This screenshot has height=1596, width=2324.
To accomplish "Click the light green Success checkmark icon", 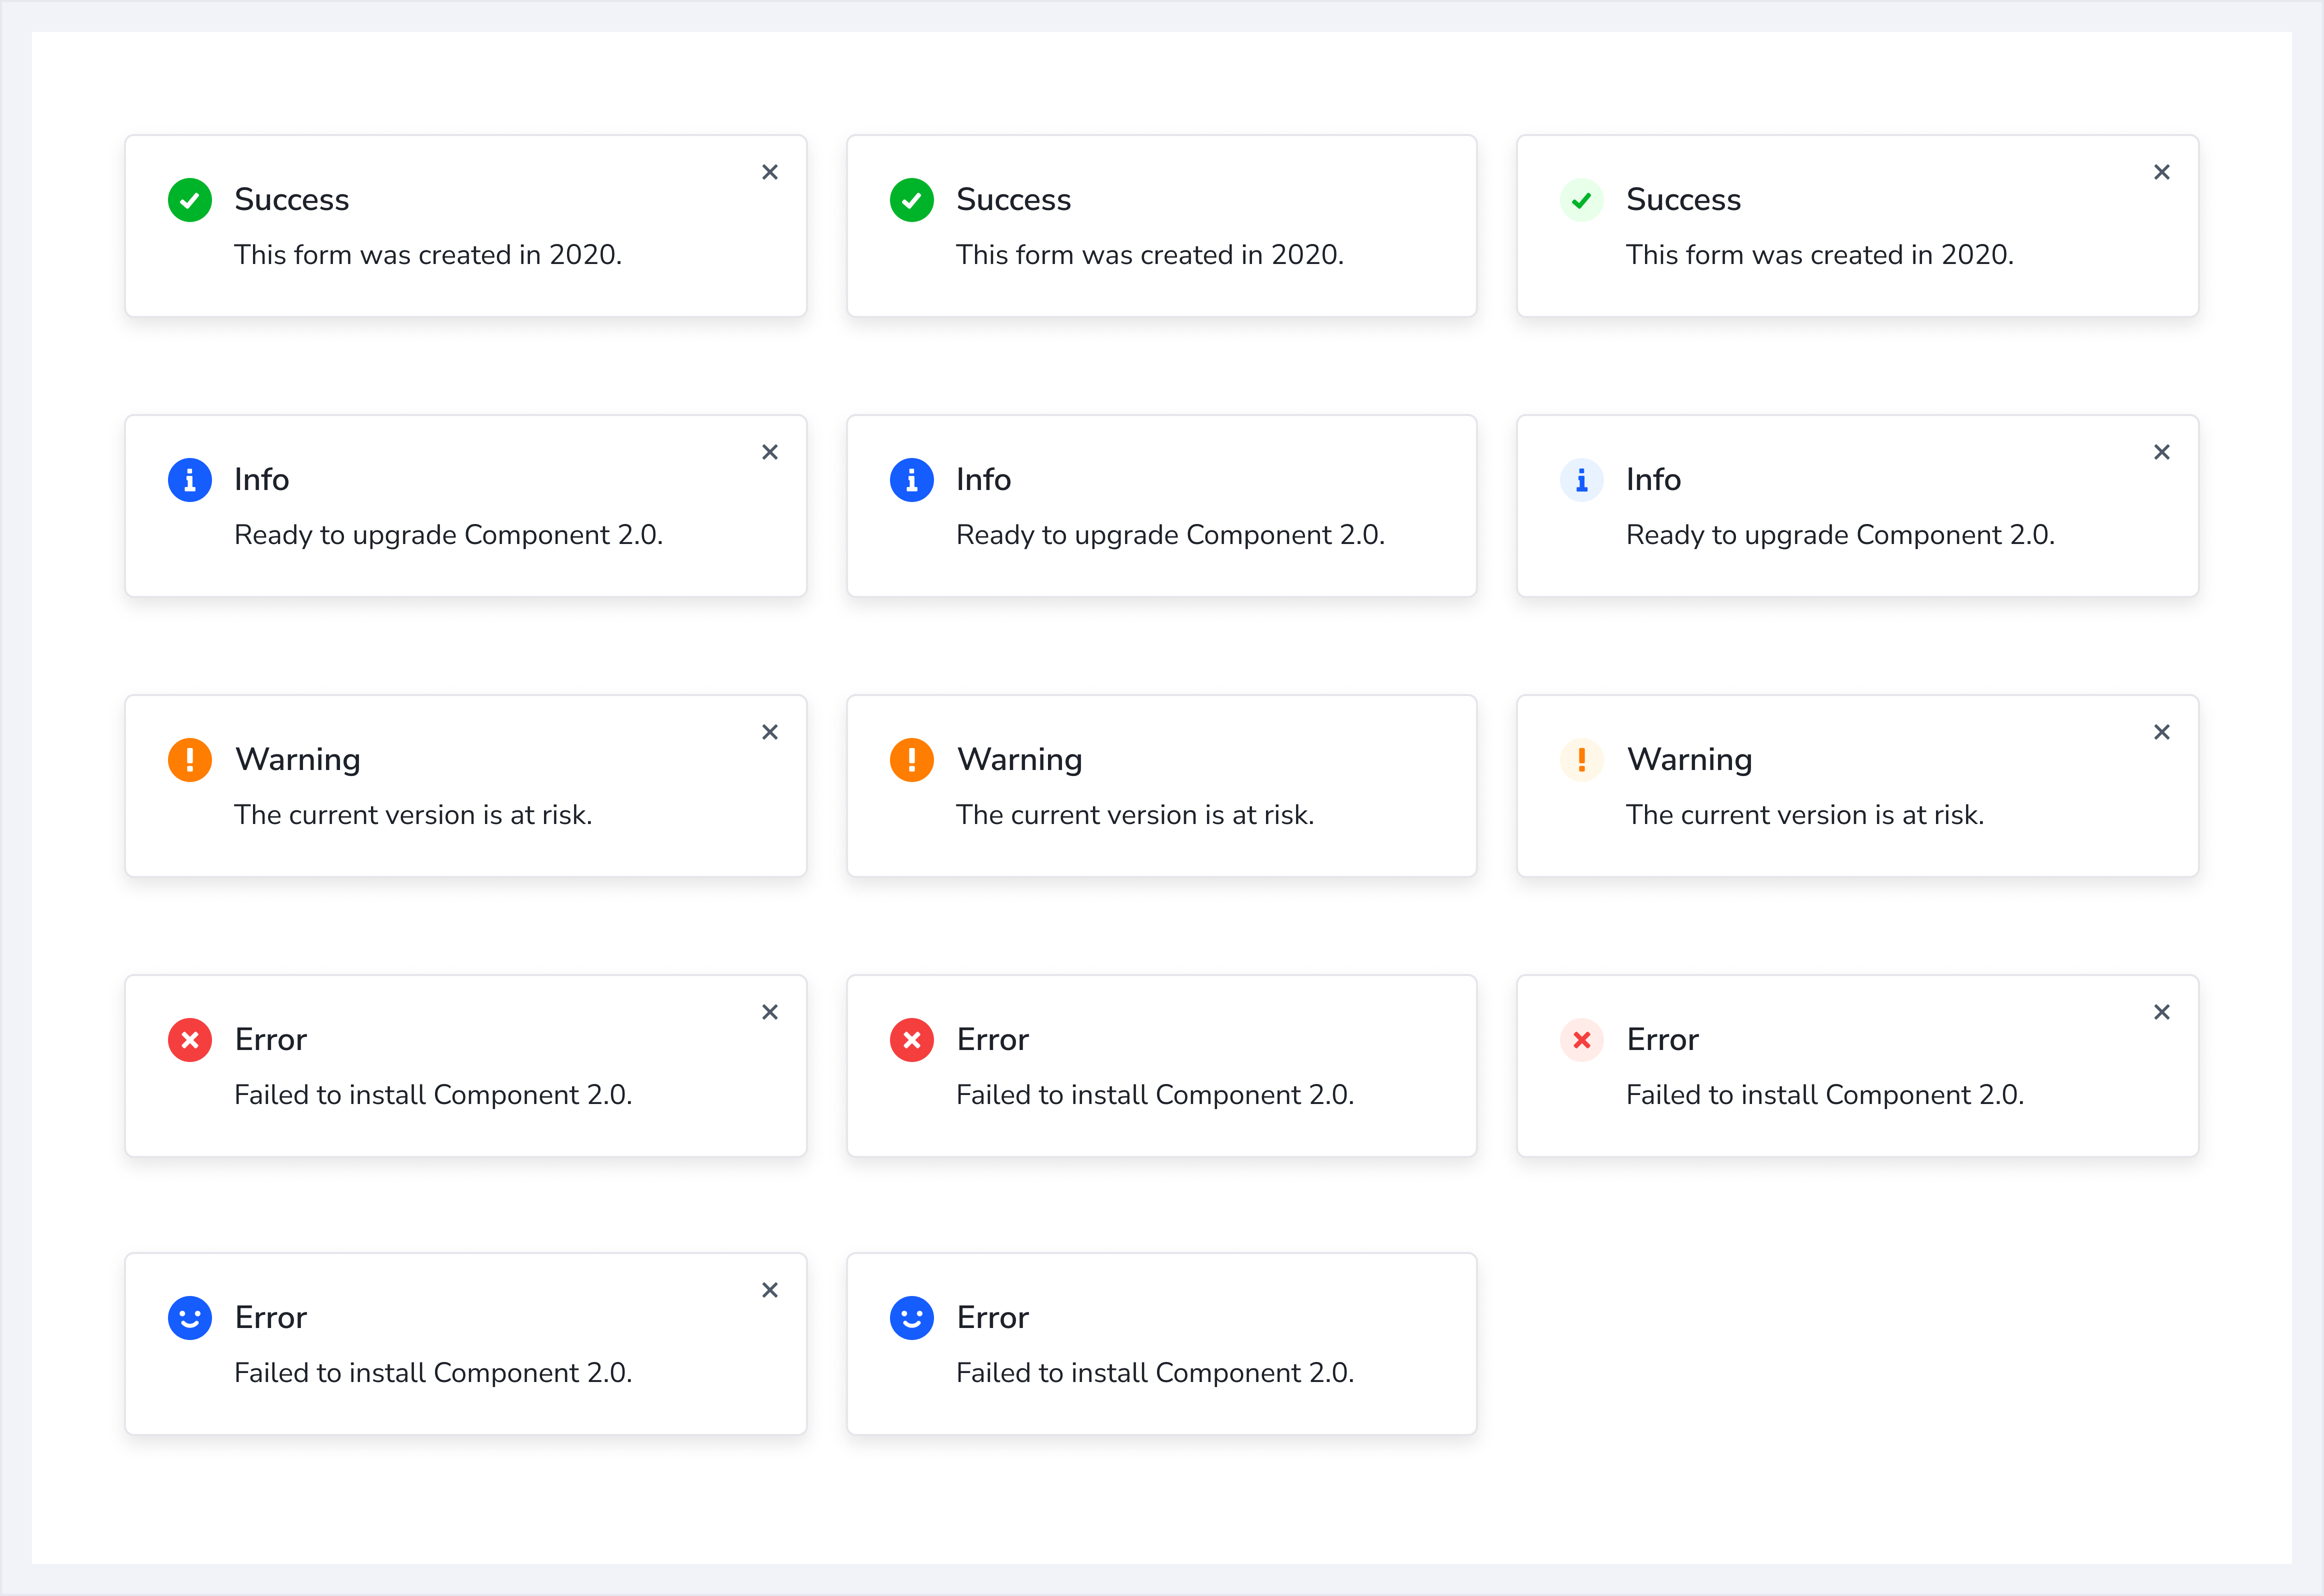I will tap(1581, 200).
